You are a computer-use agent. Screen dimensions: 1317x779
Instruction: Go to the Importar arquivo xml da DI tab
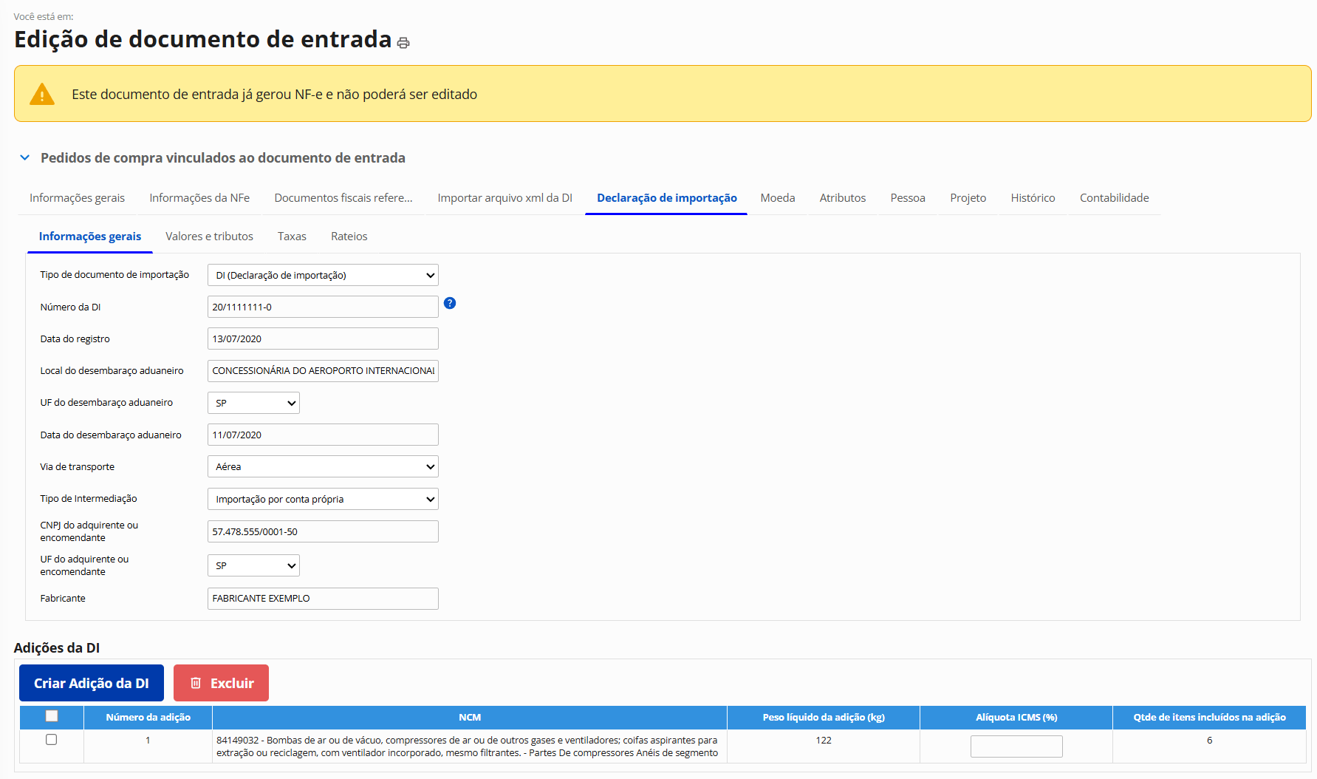[504, 198]
